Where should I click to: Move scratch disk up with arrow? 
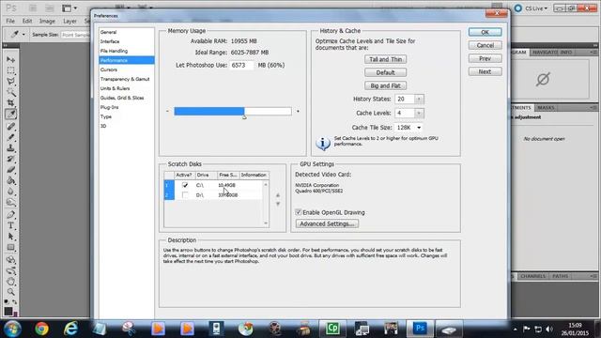(x=278, y=195)
